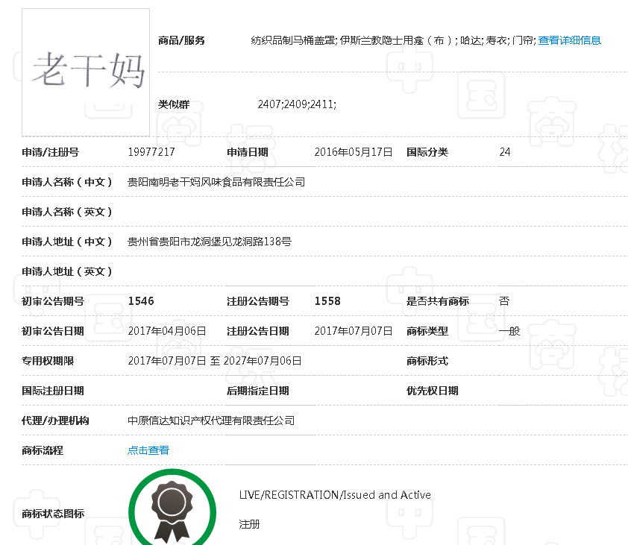Click the 注册公告日期 label
Viewport: 628px width, 545px height.
[258, 331]
